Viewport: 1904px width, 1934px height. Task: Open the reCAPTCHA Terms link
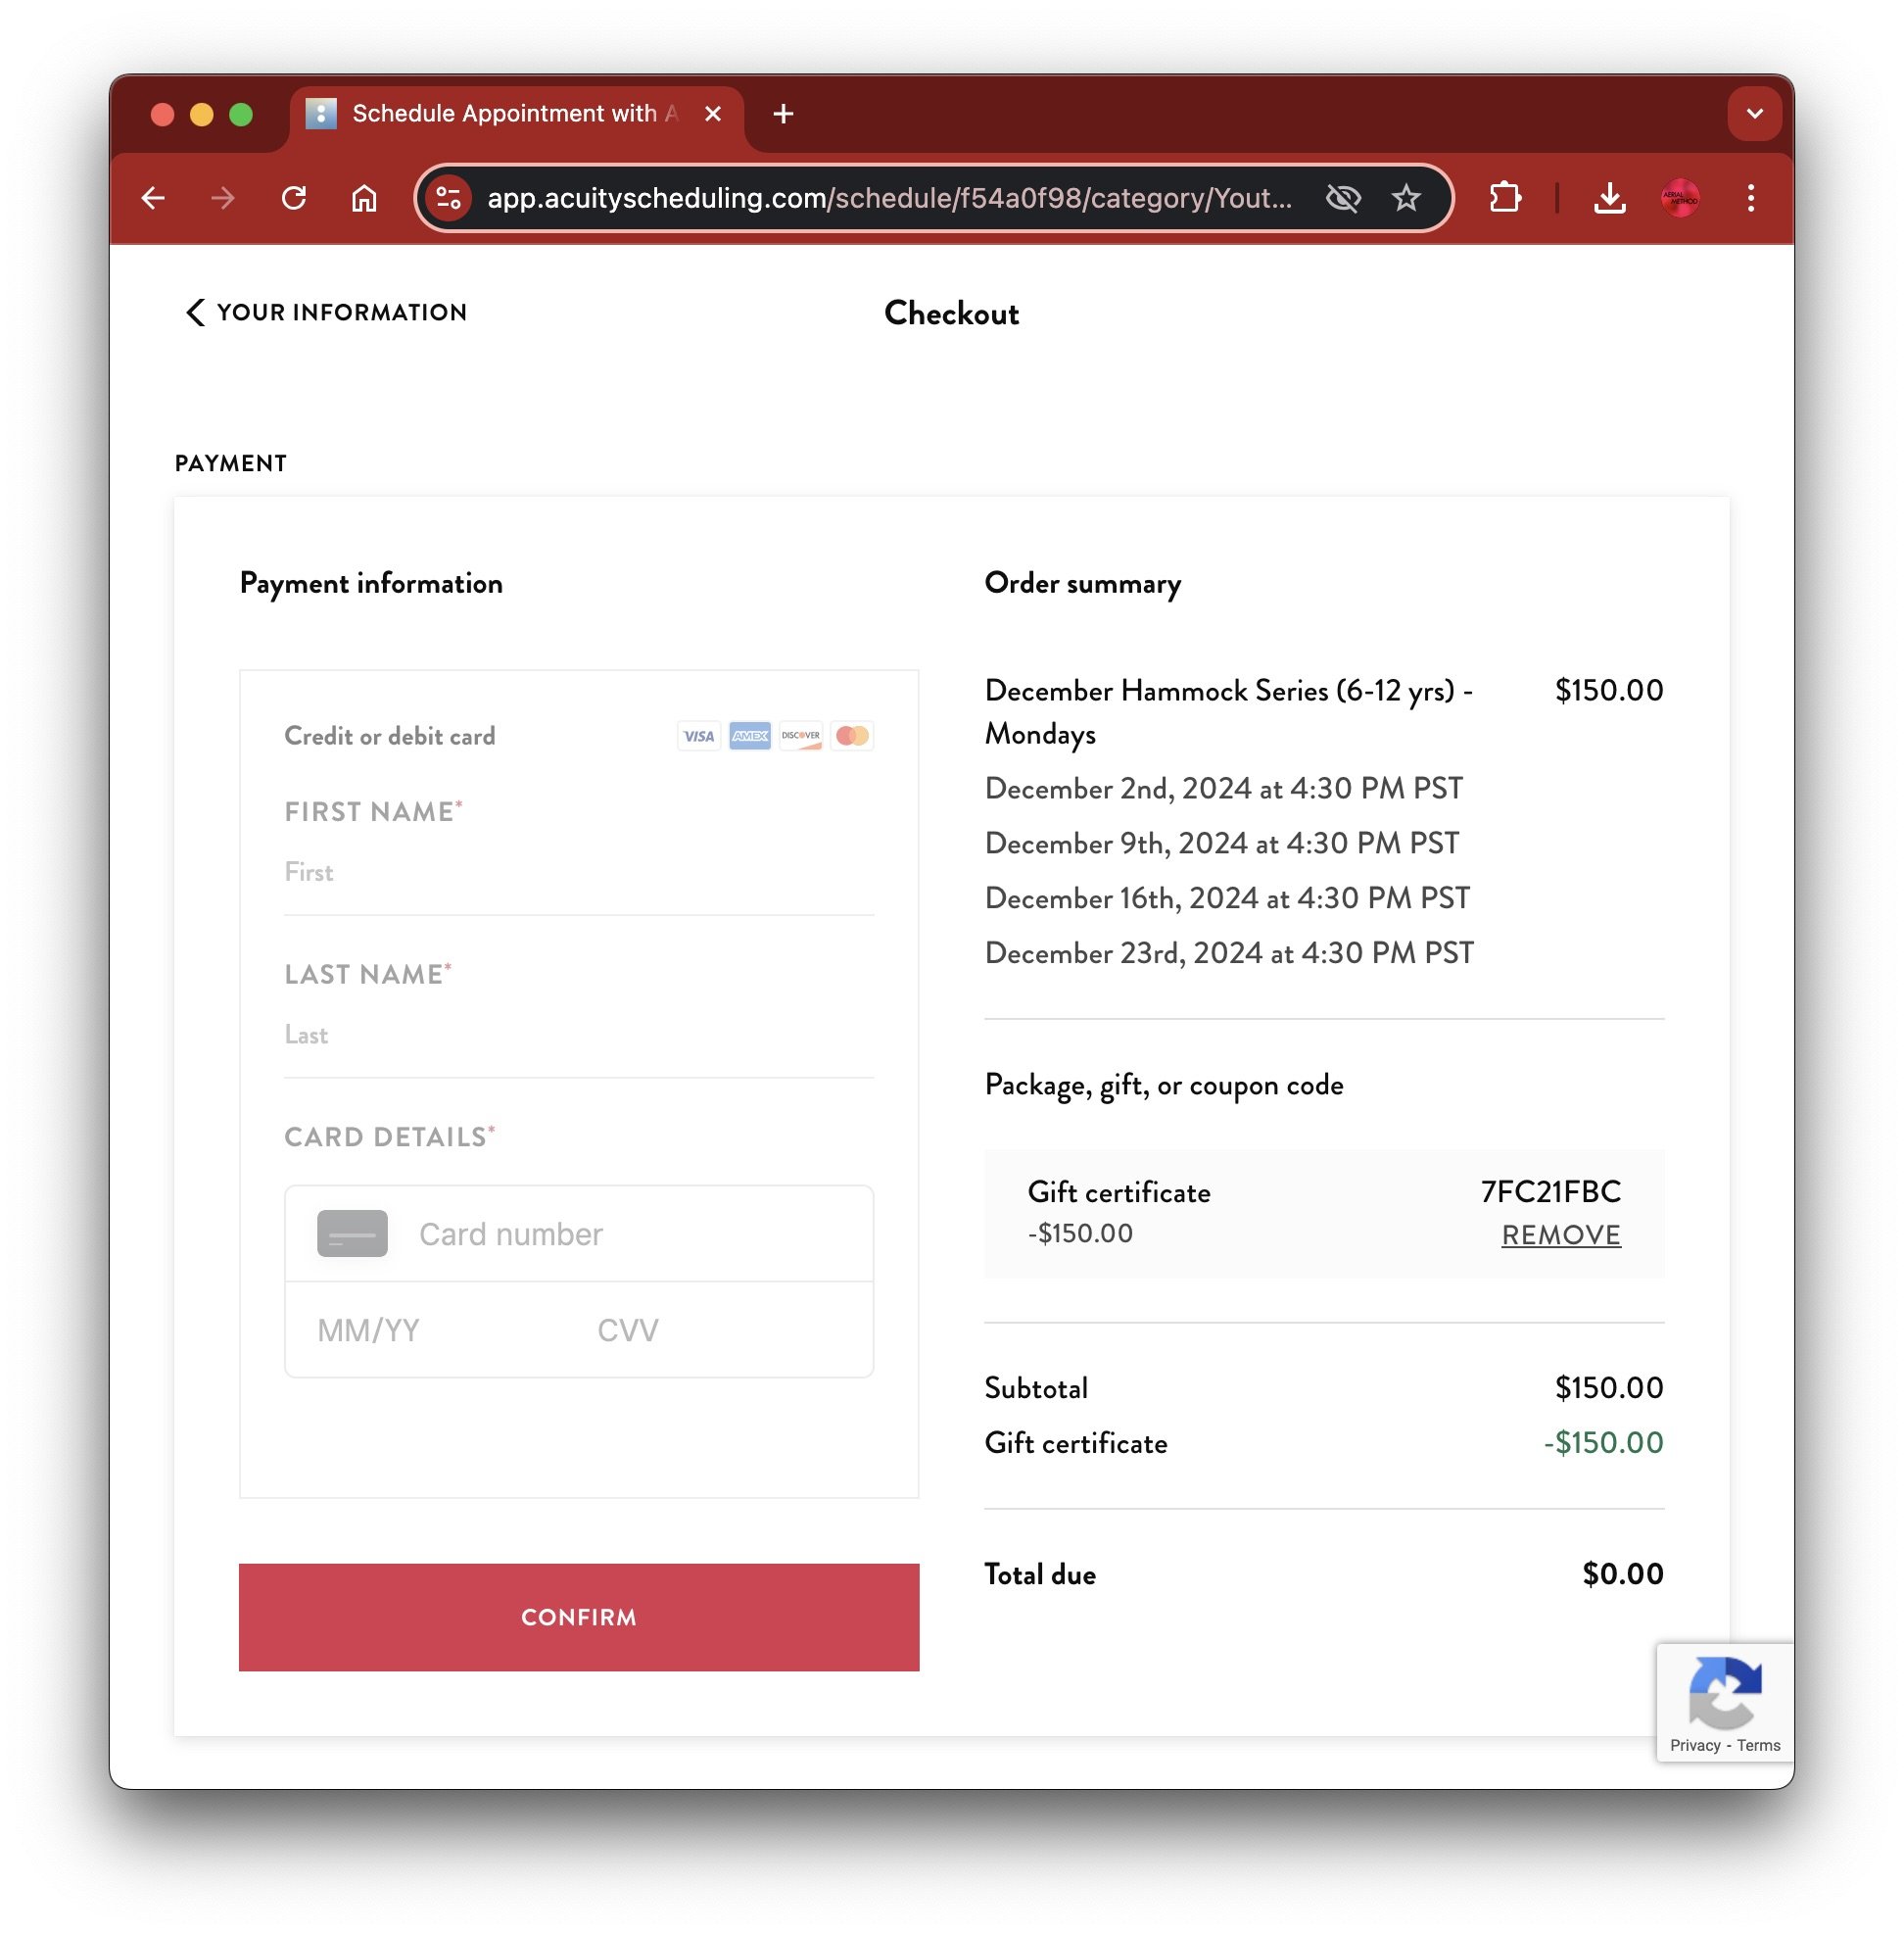click(x=1758, y=1746)
